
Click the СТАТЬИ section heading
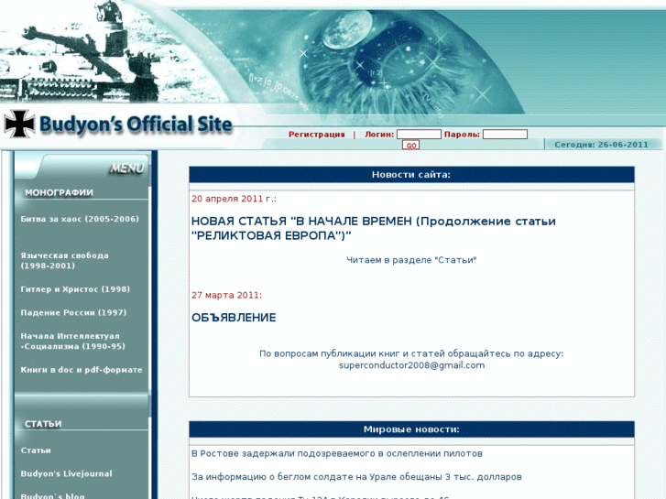point(43,424)
